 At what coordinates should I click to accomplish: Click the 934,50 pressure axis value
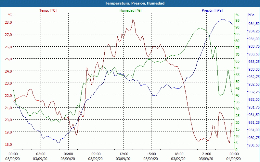(x=254, y=24)
